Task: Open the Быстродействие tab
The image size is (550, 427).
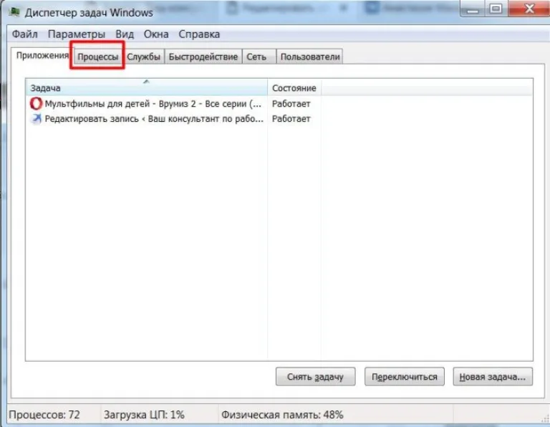Action: 203,57
